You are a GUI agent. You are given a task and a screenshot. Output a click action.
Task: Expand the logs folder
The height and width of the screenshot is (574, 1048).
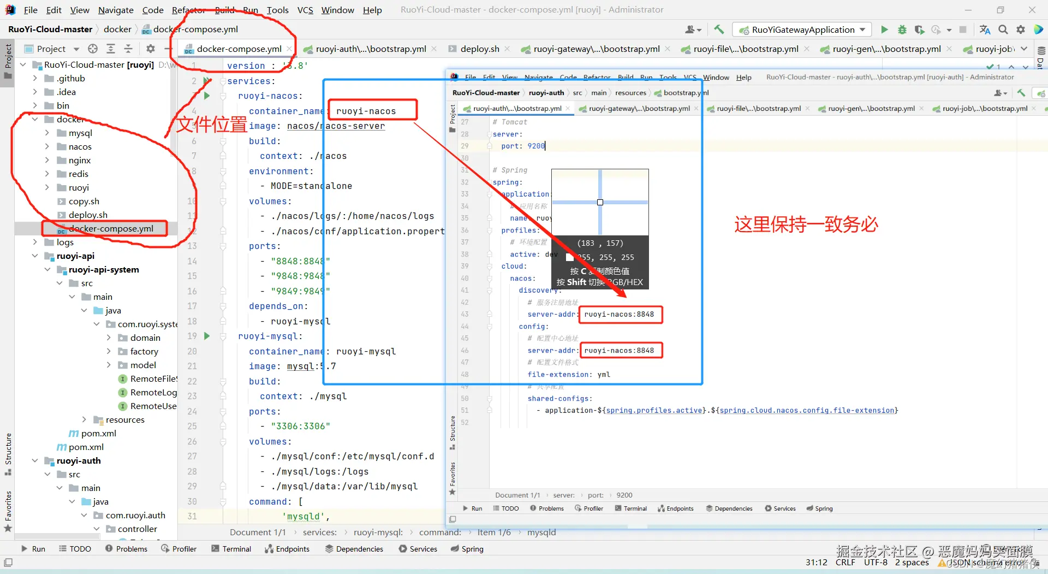pos(35,242)
